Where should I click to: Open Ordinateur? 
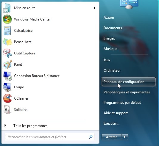tap(112, 70)
